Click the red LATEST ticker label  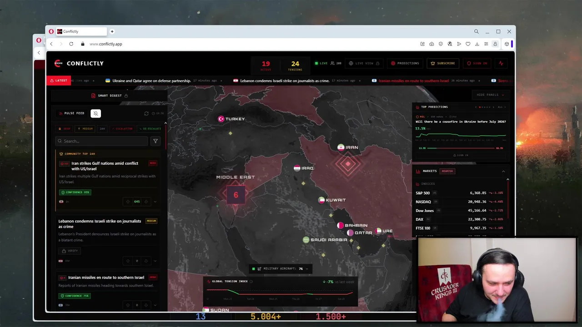point(59,81)
